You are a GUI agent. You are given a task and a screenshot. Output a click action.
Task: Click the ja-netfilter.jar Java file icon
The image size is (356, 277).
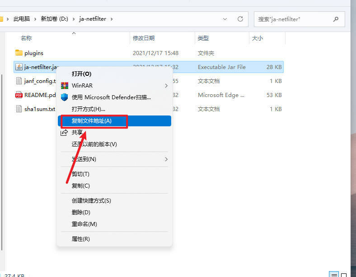19,67
